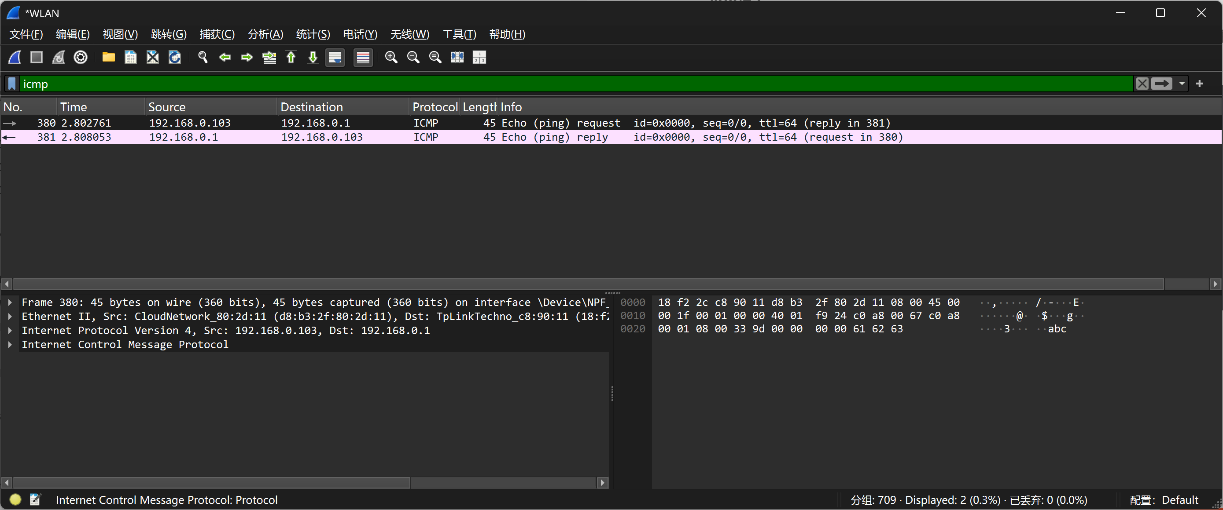Start a new capture with the shark fin icon
The height and width of the screenshot is (510, 1223).
pyautogui.click(x=14, y=57)
